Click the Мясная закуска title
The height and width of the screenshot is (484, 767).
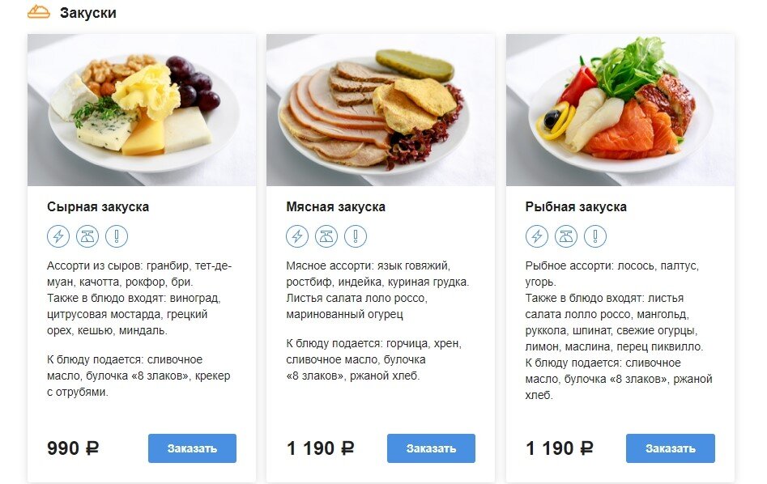coord(335,207)
